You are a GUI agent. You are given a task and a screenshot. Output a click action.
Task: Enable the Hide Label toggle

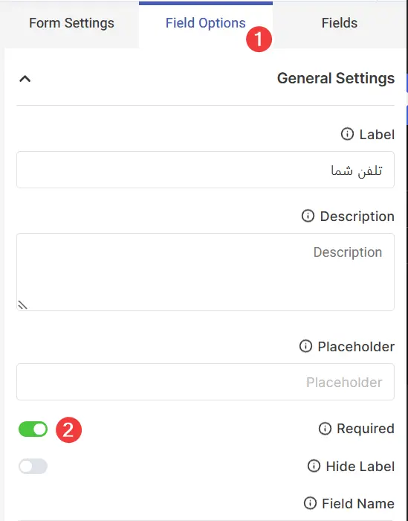33,466
